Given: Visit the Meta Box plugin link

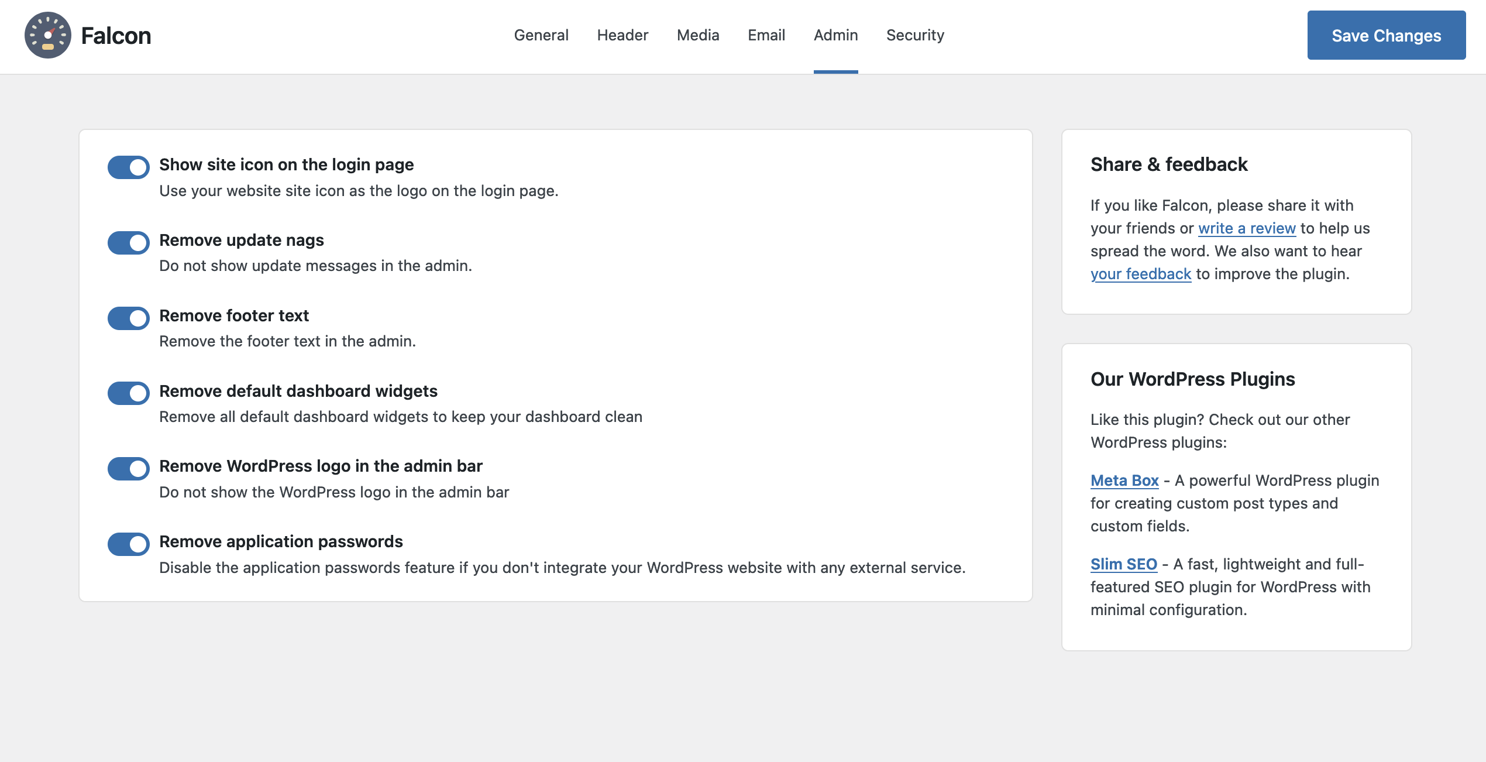Looking at the screenshot, I should point(1124,480).
